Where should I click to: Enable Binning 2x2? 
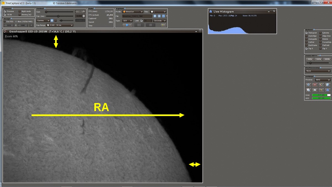point(20,14)
